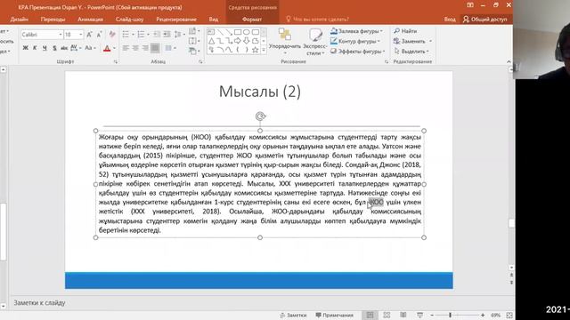This screenshot has width=570, height=320.
Task: Toggle underline (Ч) formatting
Action: click(x=45, y=48)
